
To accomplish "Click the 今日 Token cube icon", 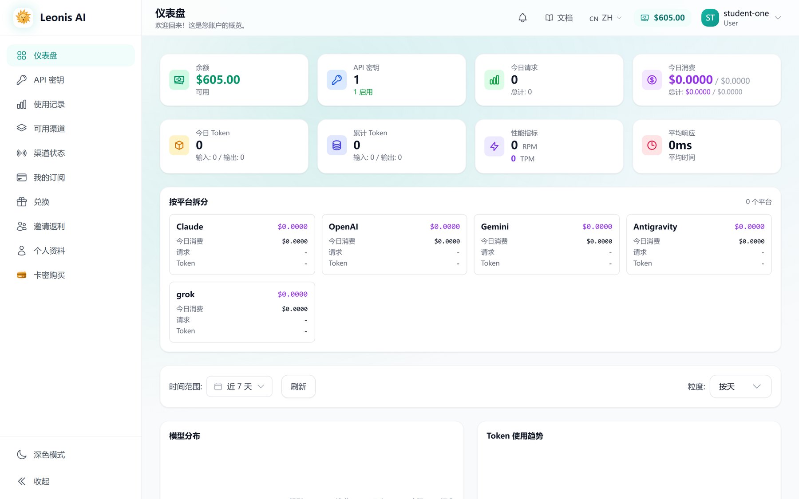I will [x=179, y=145].
